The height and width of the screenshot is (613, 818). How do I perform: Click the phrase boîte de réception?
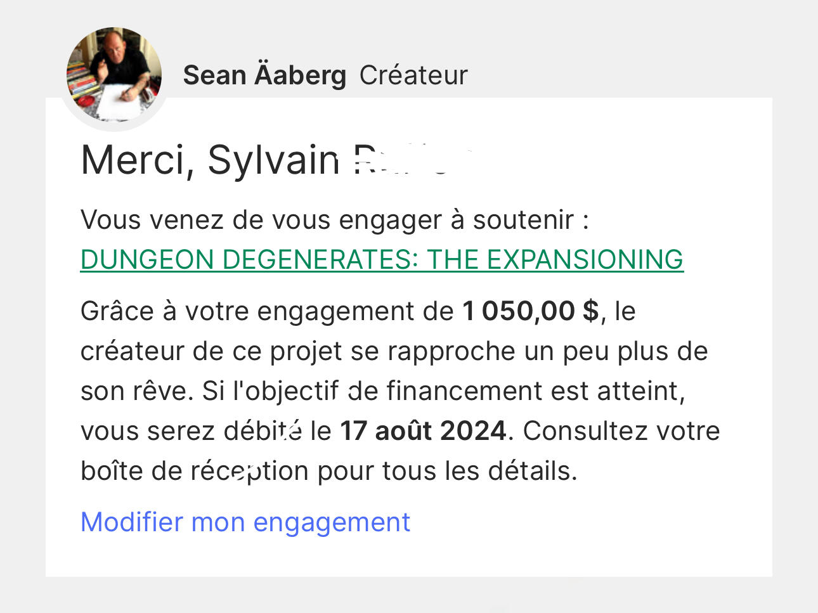pos(195,471)
